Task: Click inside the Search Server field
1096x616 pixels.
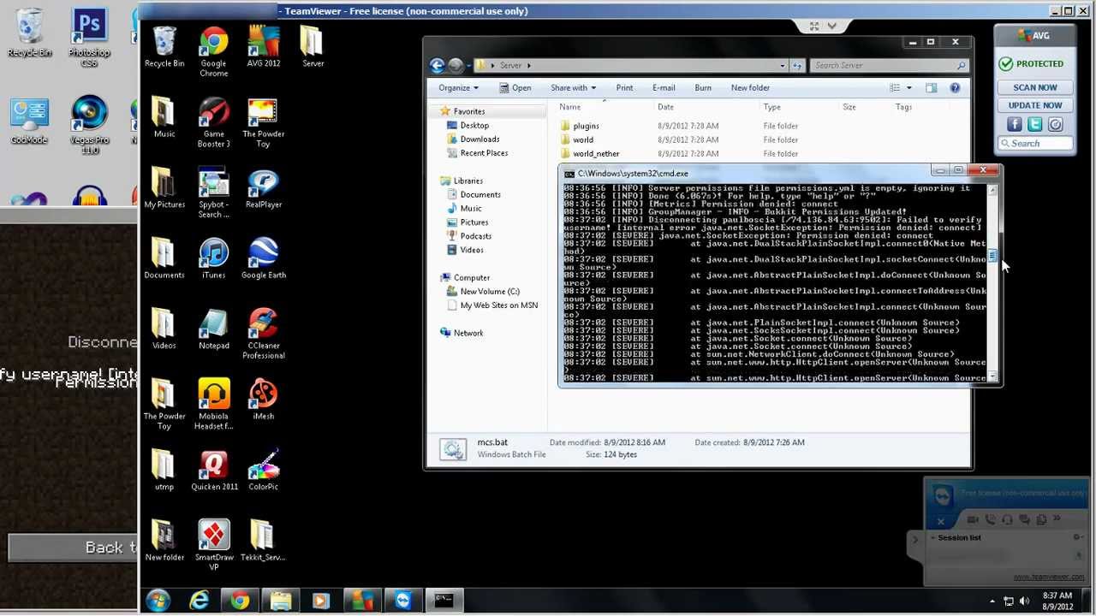Action: click(x=890, y=65)
